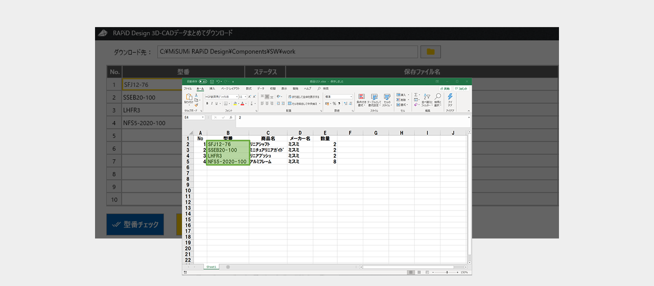The image size is (654, 286).
Task: Open the Name Box dropdown showing E4
Action: [x=203, y=117]
